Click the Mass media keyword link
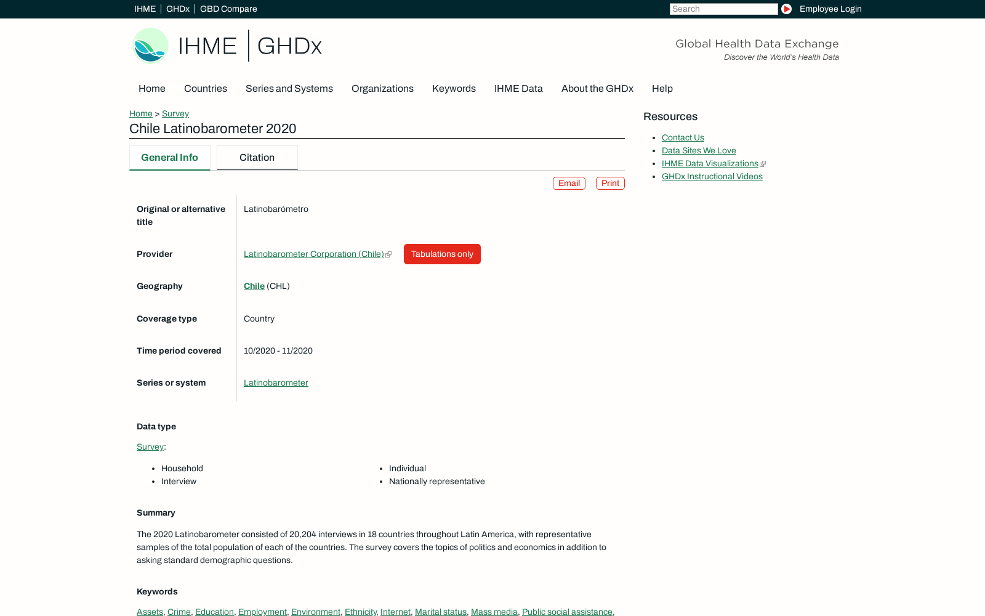Image resolution: width=985 pixels, height=616 pixels. (494, 612)
